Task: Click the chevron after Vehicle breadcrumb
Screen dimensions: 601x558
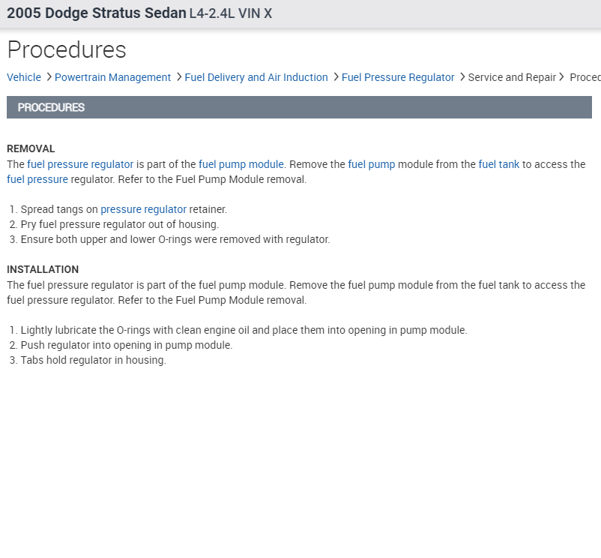Action: (x=49, y=77)
